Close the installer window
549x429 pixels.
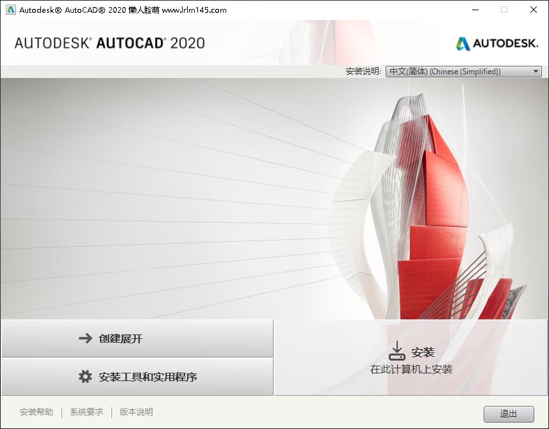533,10
